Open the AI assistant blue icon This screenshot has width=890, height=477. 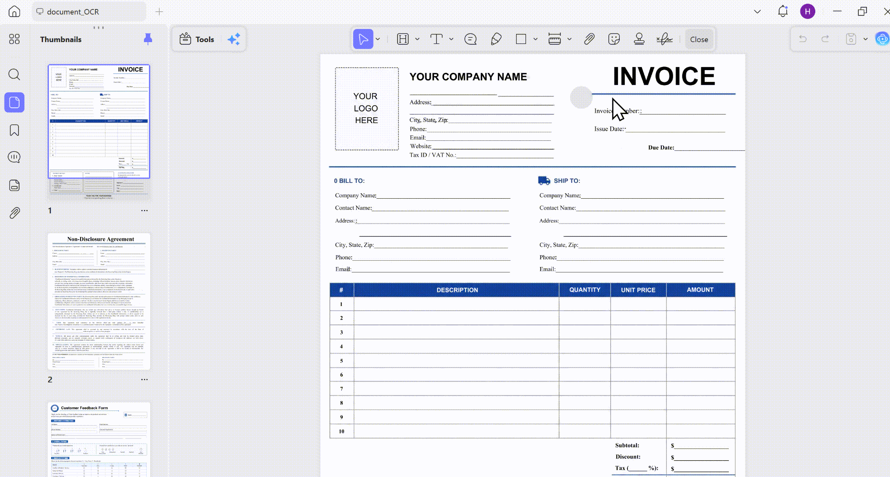pyautogui.click(x=882, y=39)
